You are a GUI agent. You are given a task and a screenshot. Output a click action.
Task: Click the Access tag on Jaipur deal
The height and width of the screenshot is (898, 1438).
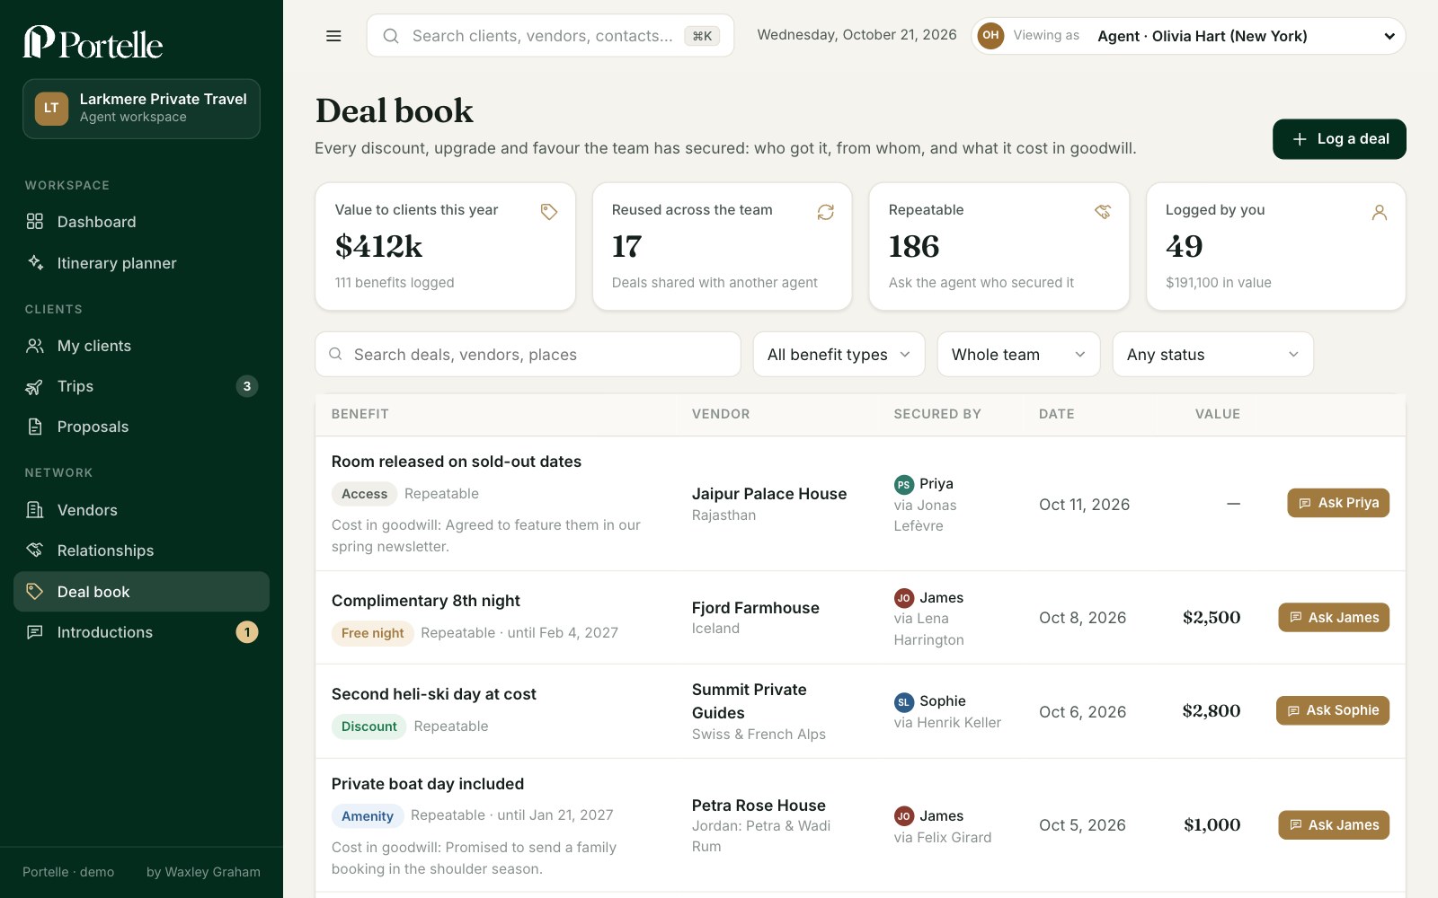point(364,494)
